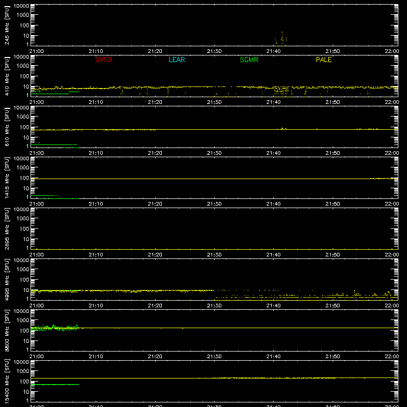Click the small yellow bump in the 610 MHz plot

pos(283,129)
